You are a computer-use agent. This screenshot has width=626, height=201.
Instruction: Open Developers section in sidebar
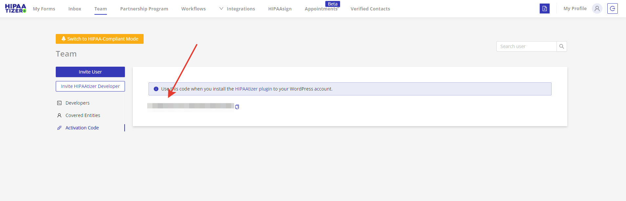pyautogui.click(x=77, y=103)
